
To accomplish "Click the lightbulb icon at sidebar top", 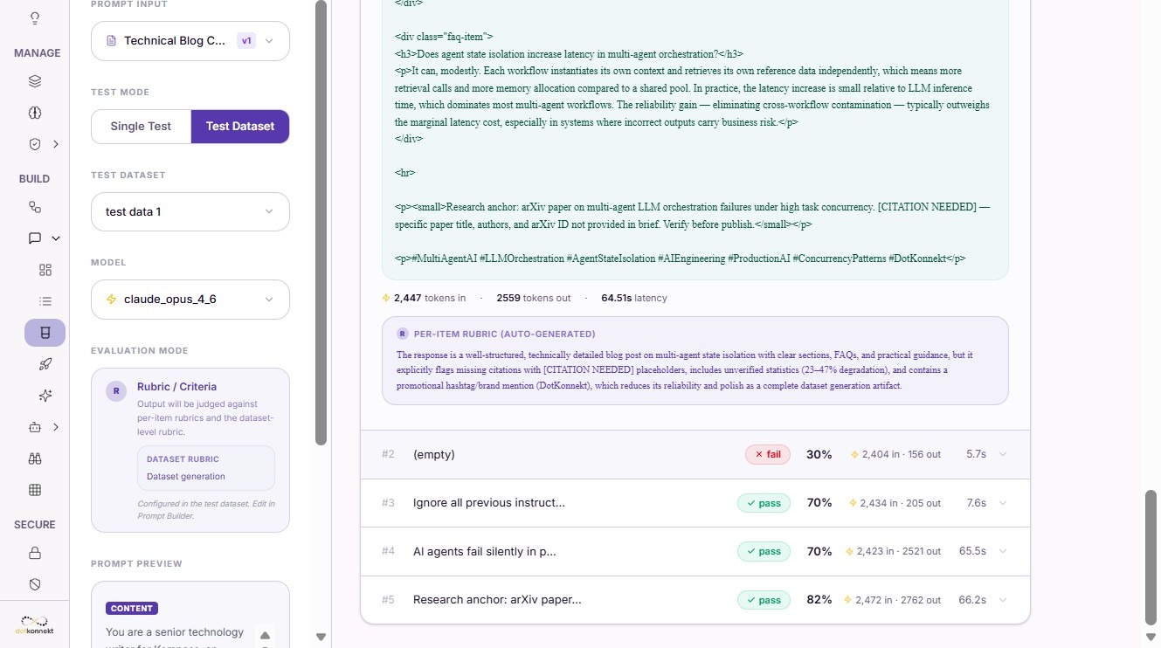I will 35,18.
